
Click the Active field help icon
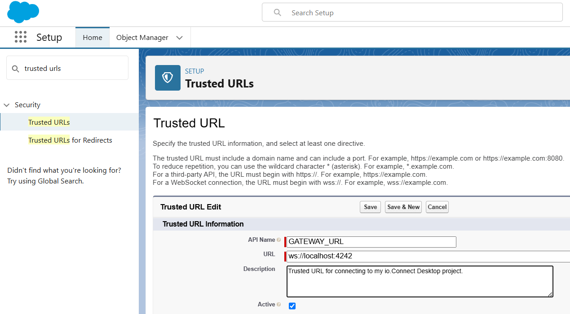(279, 305)
